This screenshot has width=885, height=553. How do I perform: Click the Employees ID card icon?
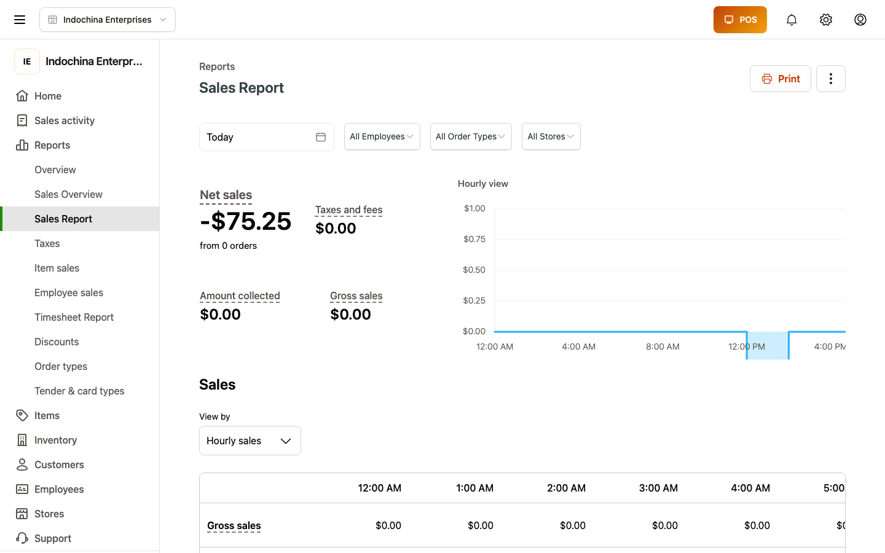[22, 489]
